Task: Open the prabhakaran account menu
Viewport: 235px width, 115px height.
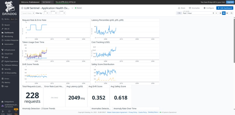Action: [x=10, y=106]
